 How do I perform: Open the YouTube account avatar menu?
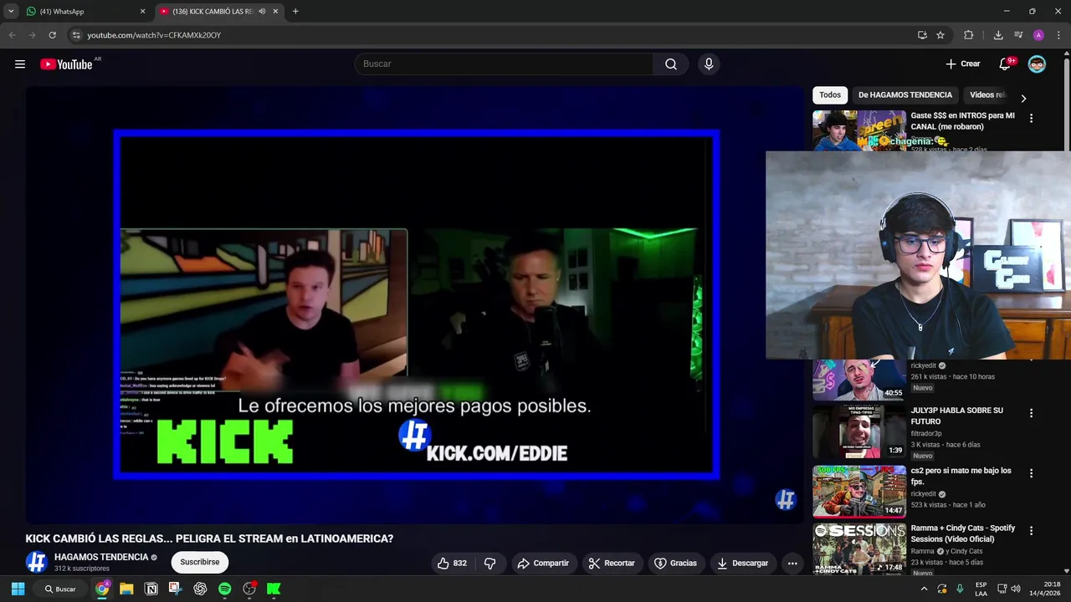pos(1037,64)
